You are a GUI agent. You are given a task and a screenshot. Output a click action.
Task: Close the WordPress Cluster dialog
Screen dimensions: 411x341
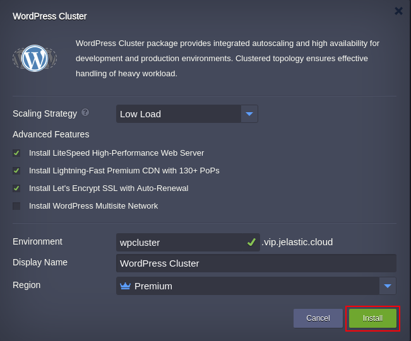398,11
